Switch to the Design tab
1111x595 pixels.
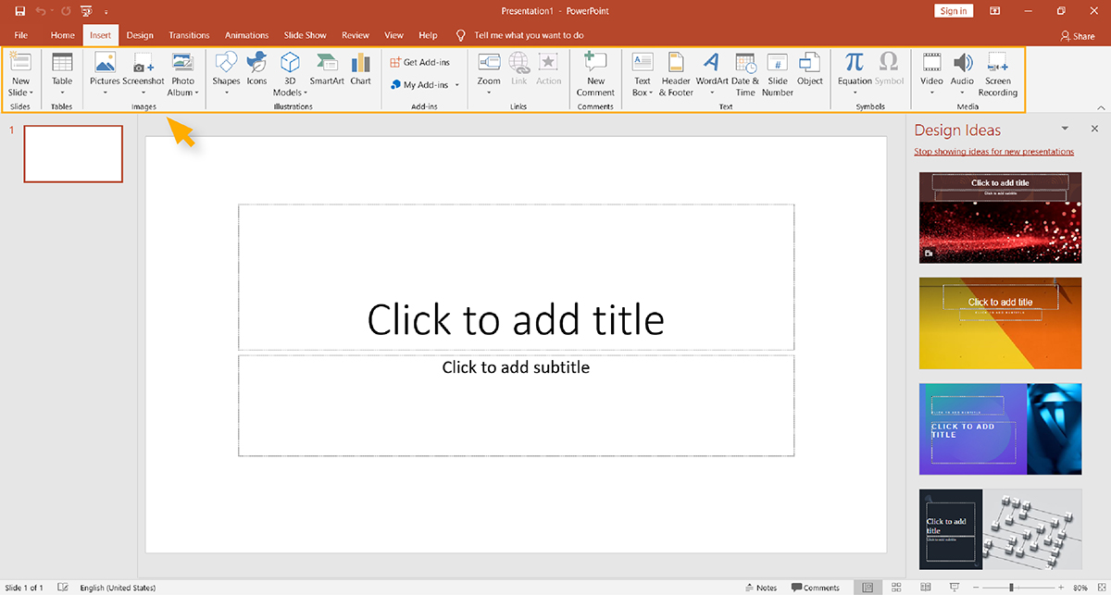click(140, 35)
